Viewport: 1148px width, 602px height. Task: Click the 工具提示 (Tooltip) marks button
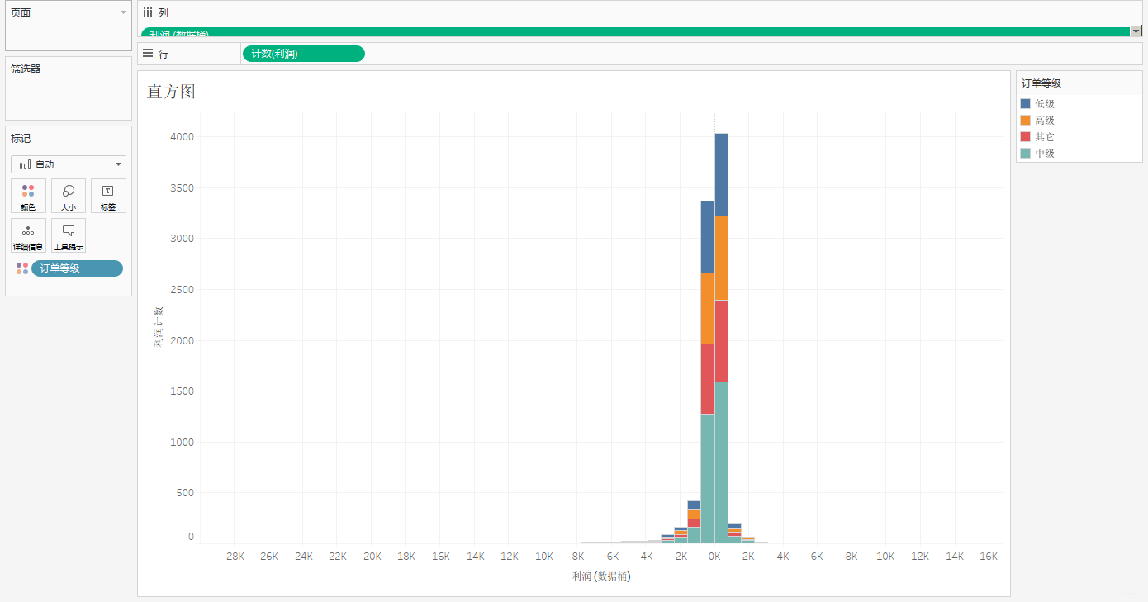click(69, 235)
